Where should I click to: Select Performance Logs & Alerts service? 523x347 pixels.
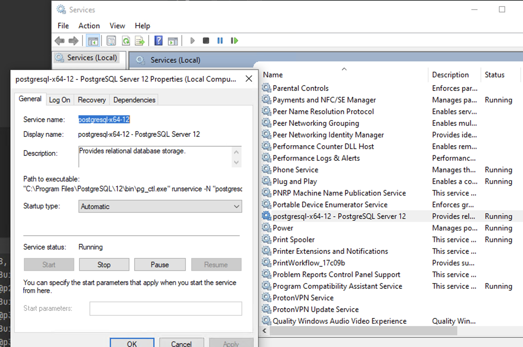tap(316, 158)
